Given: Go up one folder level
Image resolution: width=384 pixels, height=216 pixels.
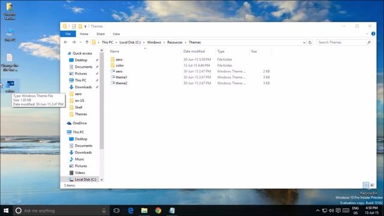Looking at the screenshot, I should click(x=86, y=42).
